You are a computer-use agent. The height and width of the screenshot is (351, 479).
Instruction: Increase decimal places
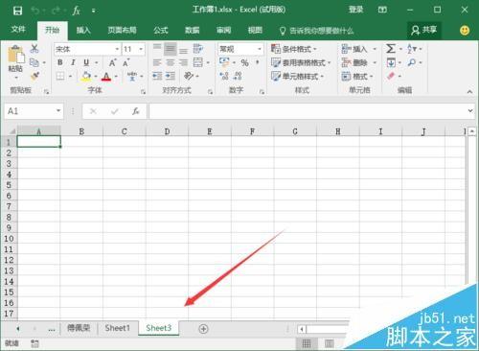click(x=224, y=76)
